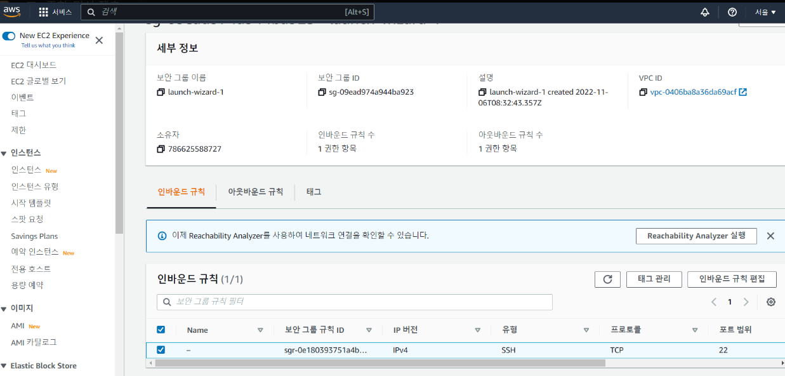Screen dimensions: 785x376
Task: Open the 서비스 grid menu icon
Action: (44, 12)
